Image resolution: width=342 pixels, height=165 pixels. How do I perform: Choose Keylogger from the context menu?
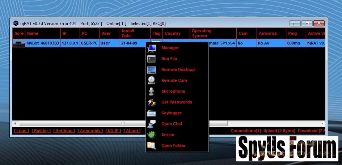point(172,113)
